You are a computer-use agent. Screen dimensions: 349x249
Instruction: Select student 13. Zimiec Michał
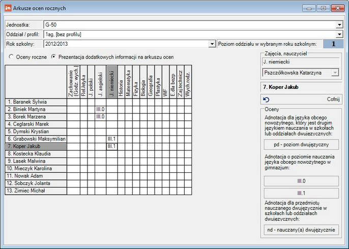click(36, 191)
